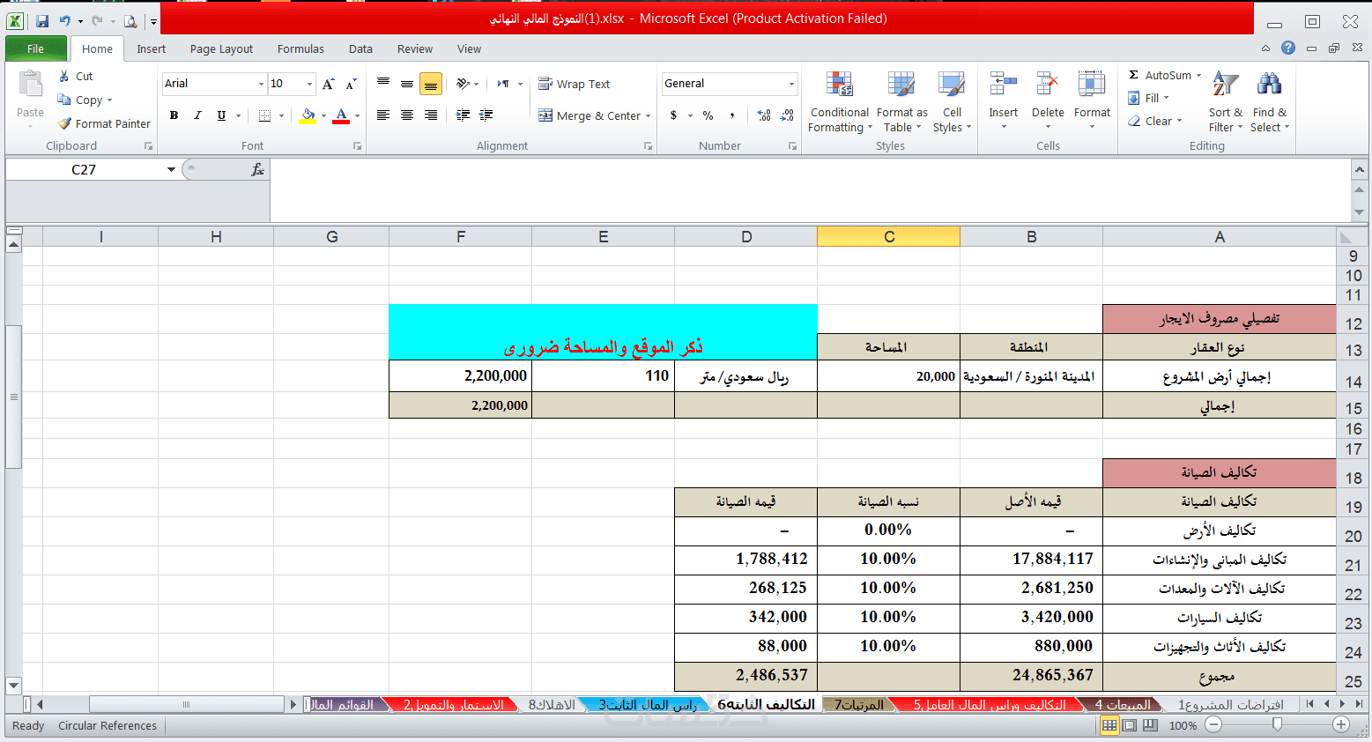The image size is (1372, 742).
Task: Select the Format Painter tool
Action: point(104,123)
